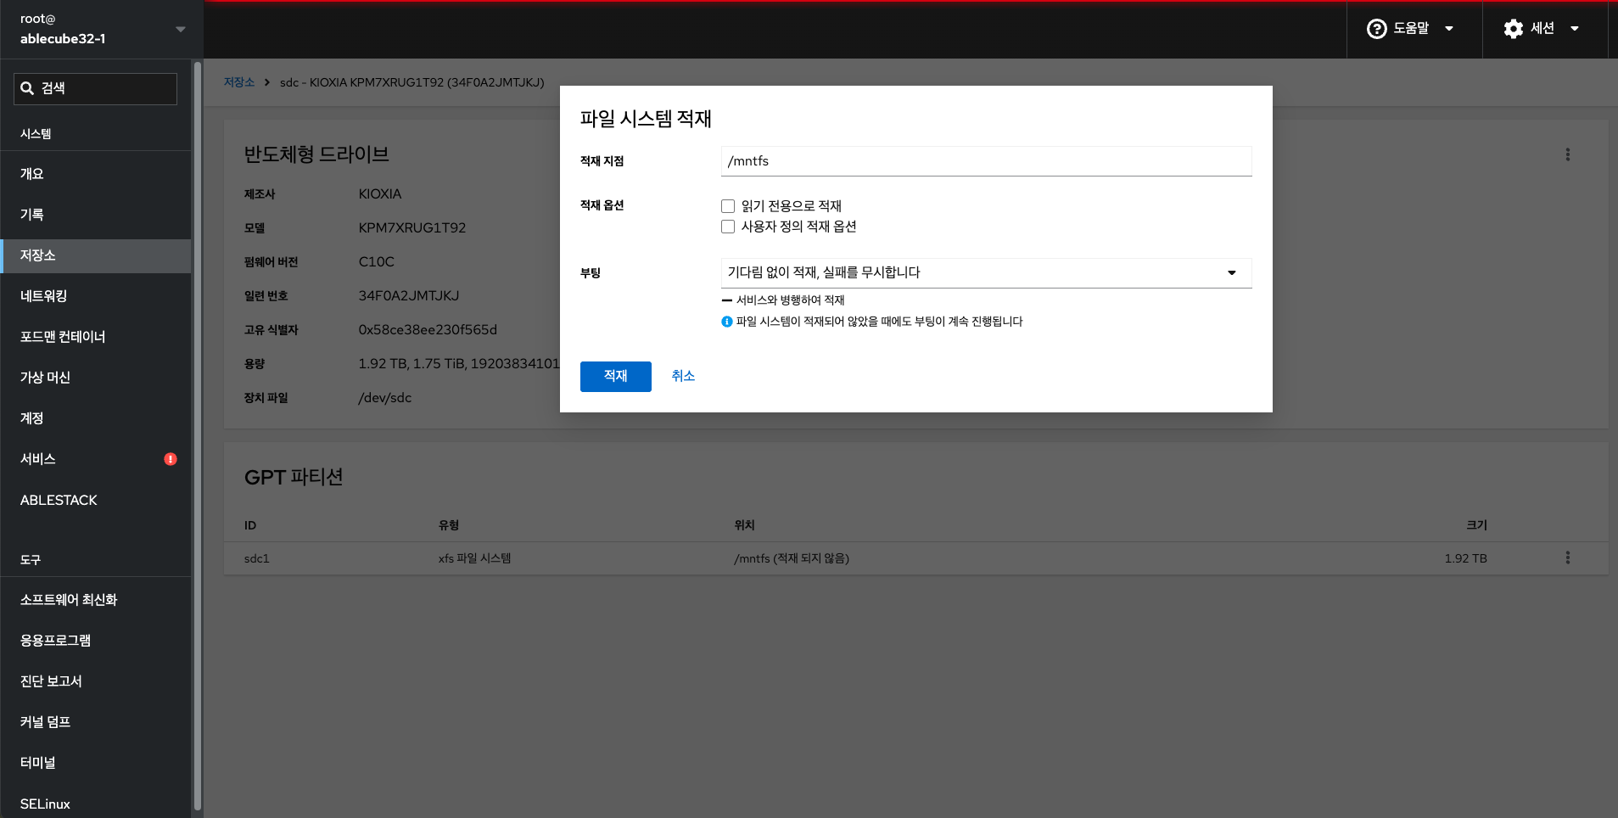The image size is (1618, 818).
Task: Click the sidebar vertical scrollbar
Action: coord(198,424)
